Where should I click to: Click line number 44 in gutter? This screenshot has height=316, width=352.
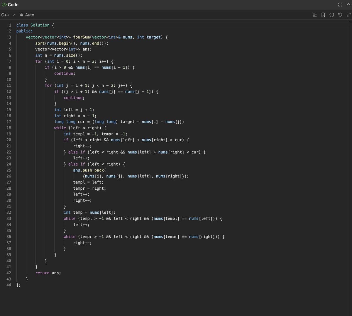[x=9, y=285]
